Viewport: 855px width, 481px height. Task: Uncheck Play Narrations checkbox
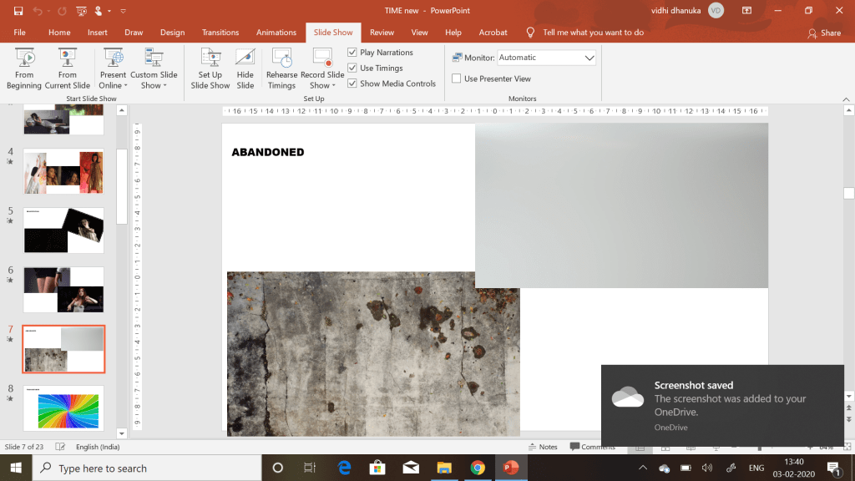click(x=352, y=53)
